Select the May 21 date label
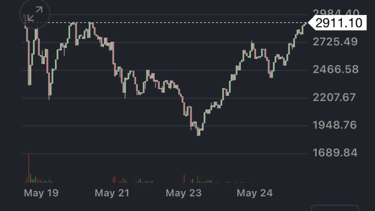 [112, 193]
